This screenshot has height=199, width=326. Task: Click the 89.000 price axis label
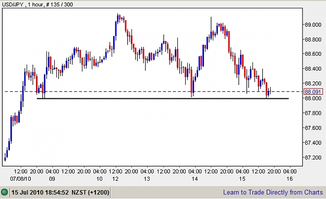pos(313,24)
